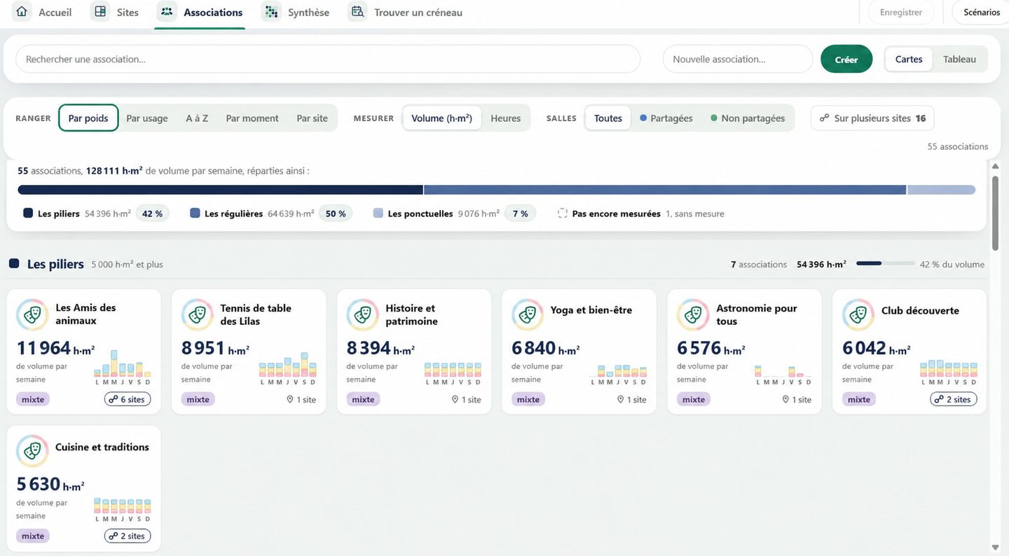The width and height of the screenshot is (1009, 556).
Task: Click the mixte tag on Yoga et bien-être
Action: pos(528,399)
